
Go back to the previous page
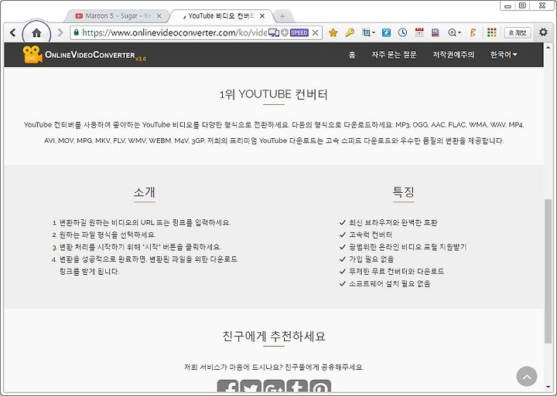[x=13, y=33]
